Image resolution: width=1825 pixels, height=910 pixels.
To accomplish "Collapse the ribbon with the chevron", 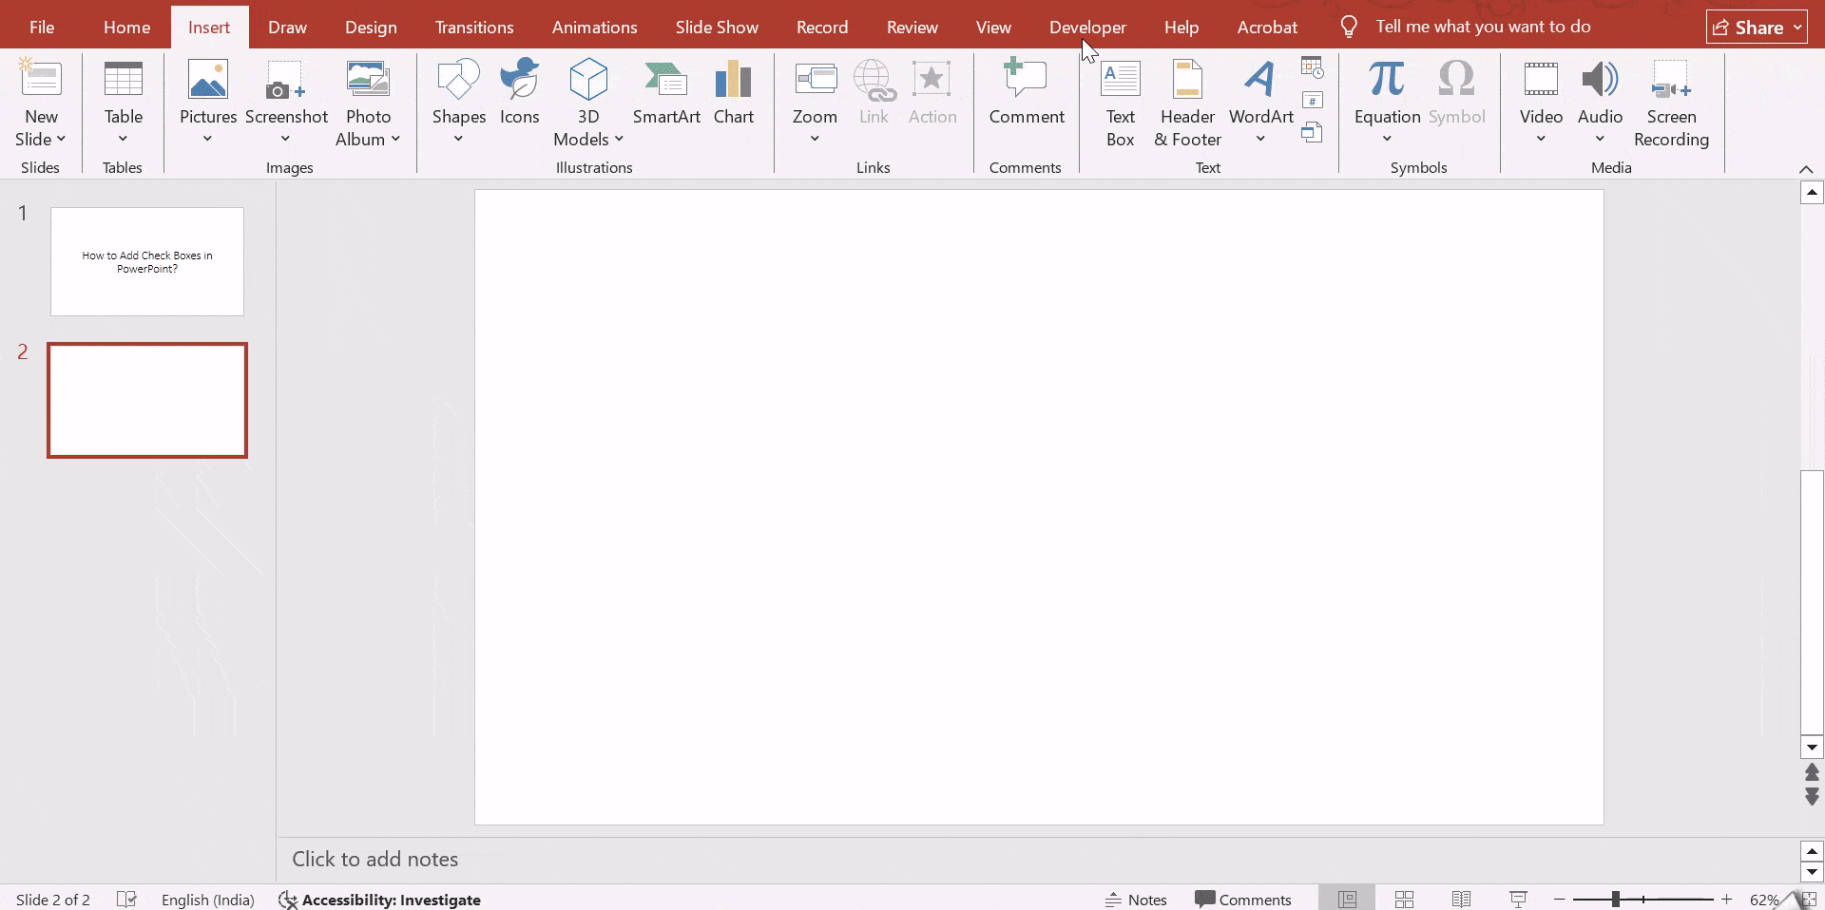I will [1806, 169].
